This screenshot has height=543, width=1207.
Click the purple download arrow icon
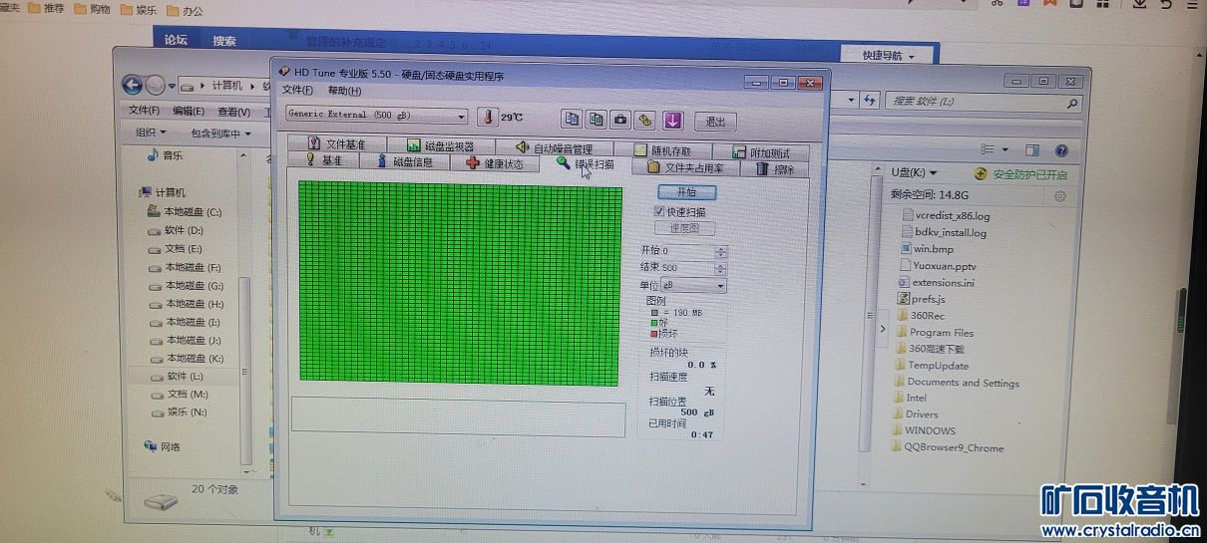(672, 120)
